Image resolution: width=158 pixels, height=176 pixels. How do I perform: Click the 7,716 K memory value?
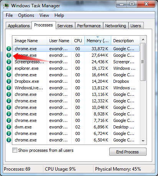[101, 120]
